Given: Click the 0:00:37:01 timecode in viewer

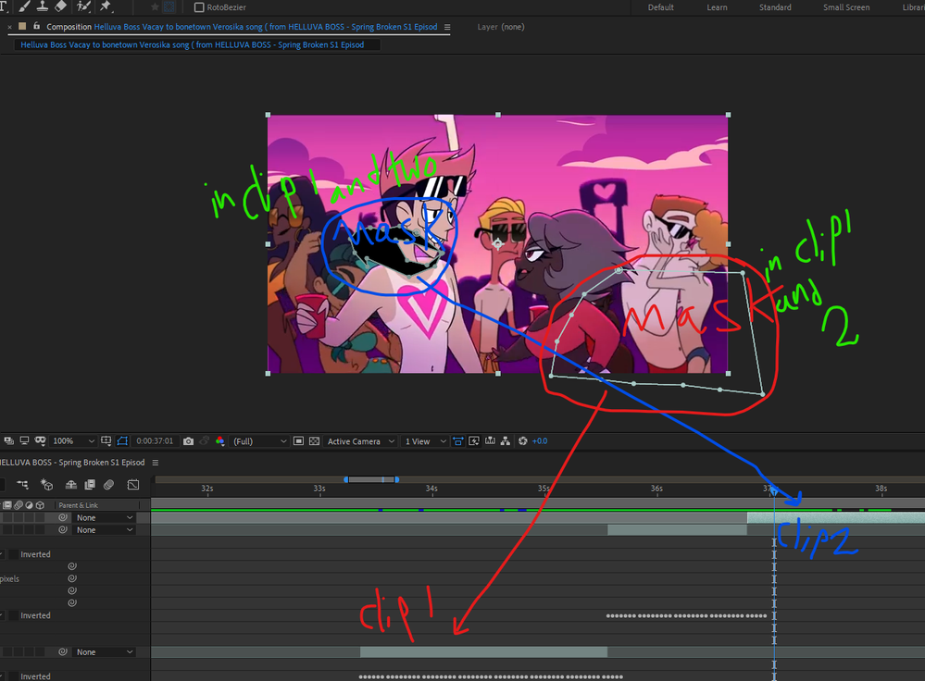Looking at the screenshot, I should tap(155, 441).
